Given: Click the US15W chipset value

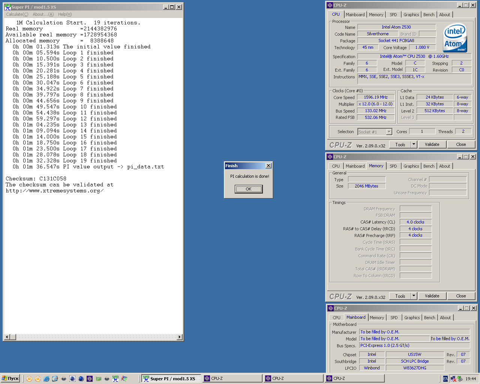Looking at the screenshot, I should pos(415,354).
